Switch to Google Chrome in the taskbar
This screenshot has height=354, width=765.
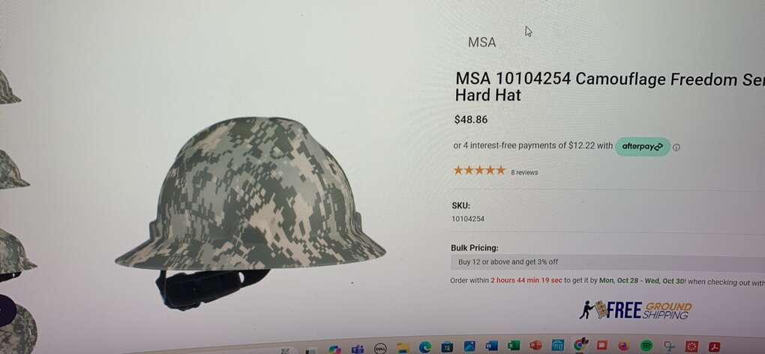pos(579,345)
